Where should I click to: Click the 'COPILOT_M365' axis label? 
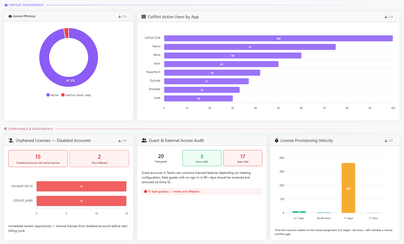point(23,201)
